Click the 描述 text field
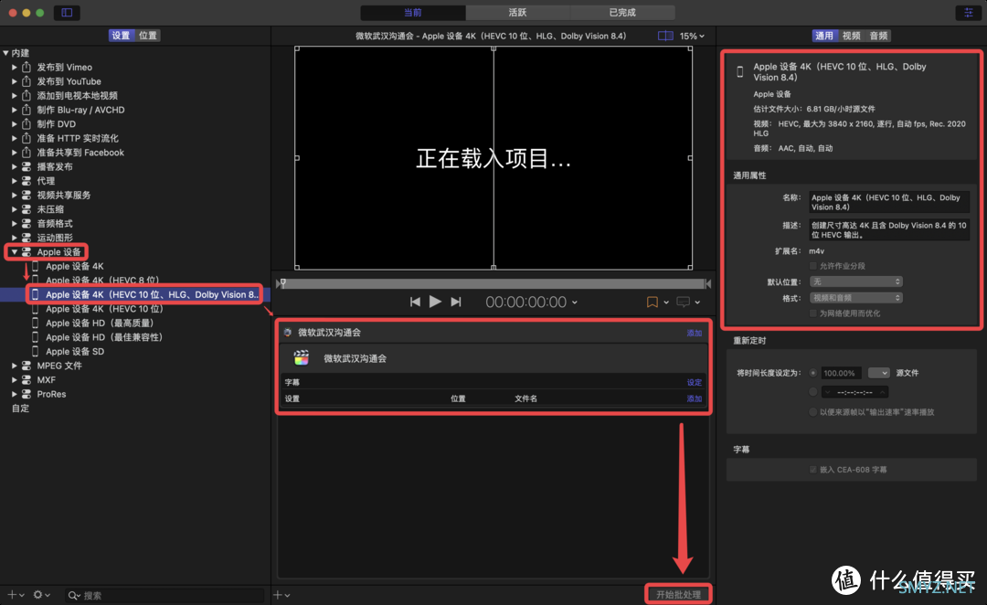 click(889, 229)
